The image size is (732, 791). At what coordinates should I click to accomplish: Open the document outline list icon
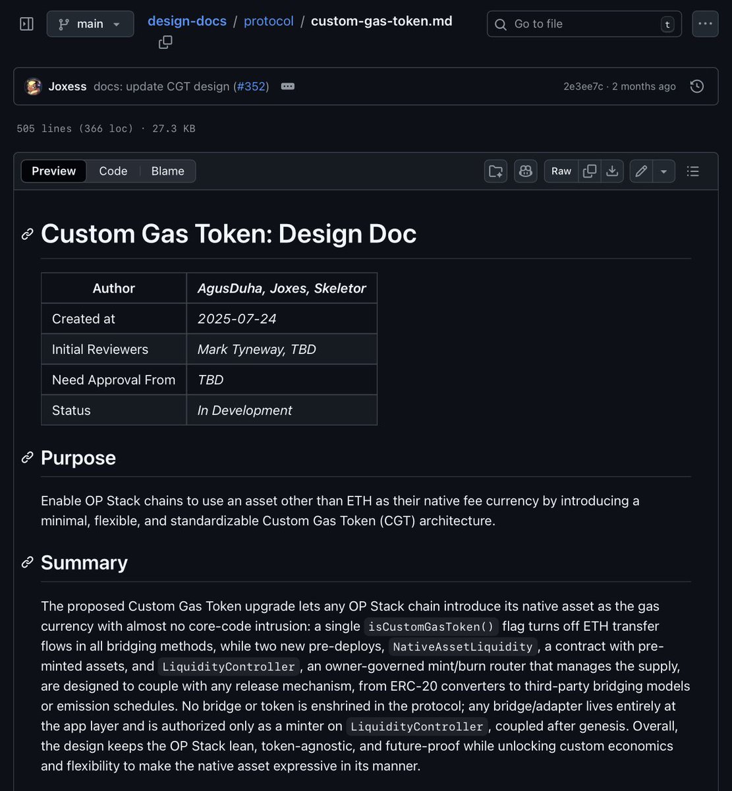tap(692, 171)
